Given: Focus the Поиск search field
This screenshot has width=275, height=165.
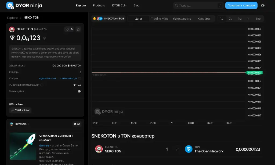Looking at the screenshot, I should pos(198,5).
